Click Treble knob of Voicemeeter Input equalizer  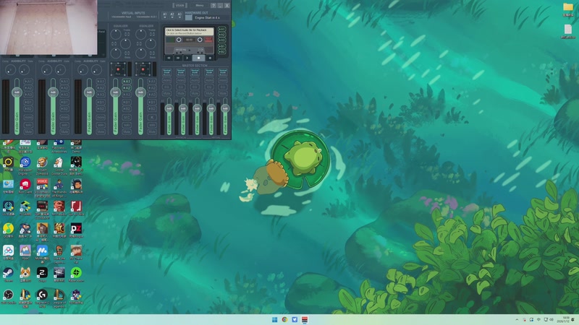tap(116, 34)
